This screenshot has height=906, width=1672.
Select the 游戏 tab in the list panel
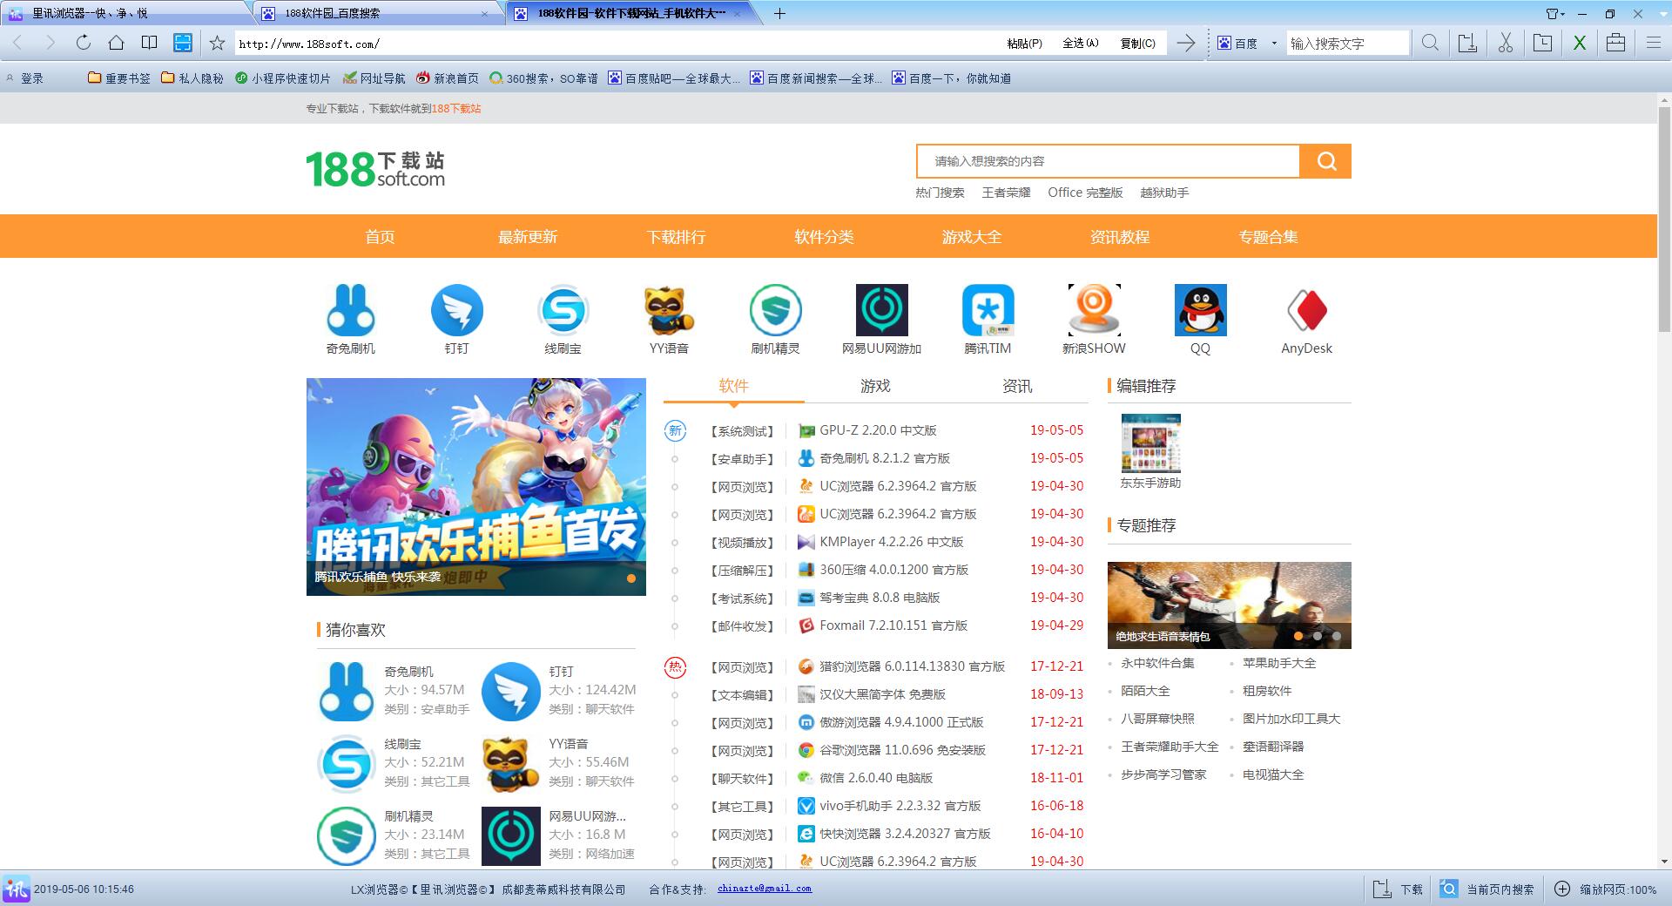[x=875, y=386]
